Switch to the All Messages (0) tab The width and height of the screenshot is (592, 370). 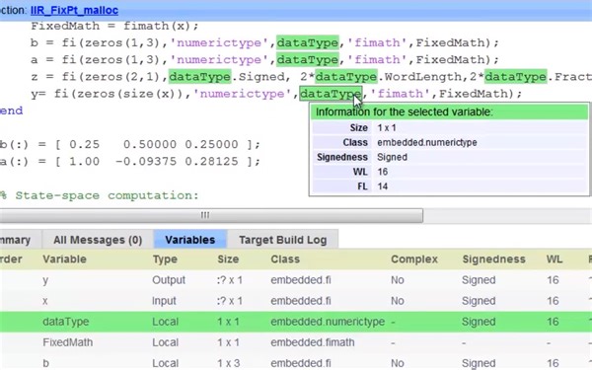coord(98,240)
